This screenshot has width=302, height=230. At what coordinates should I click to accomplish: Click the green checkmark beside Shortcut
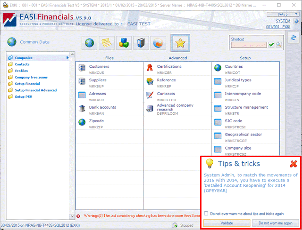click(271, 45)
